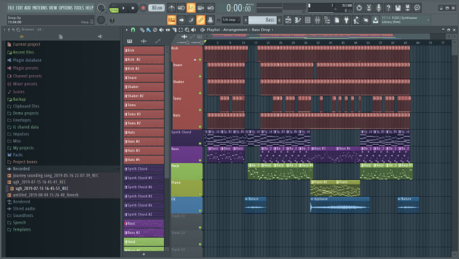This screenshot has width=459, height=259.
Task: Click the render audio export icon
Action: pyautogui.click(x=408, y=8)
